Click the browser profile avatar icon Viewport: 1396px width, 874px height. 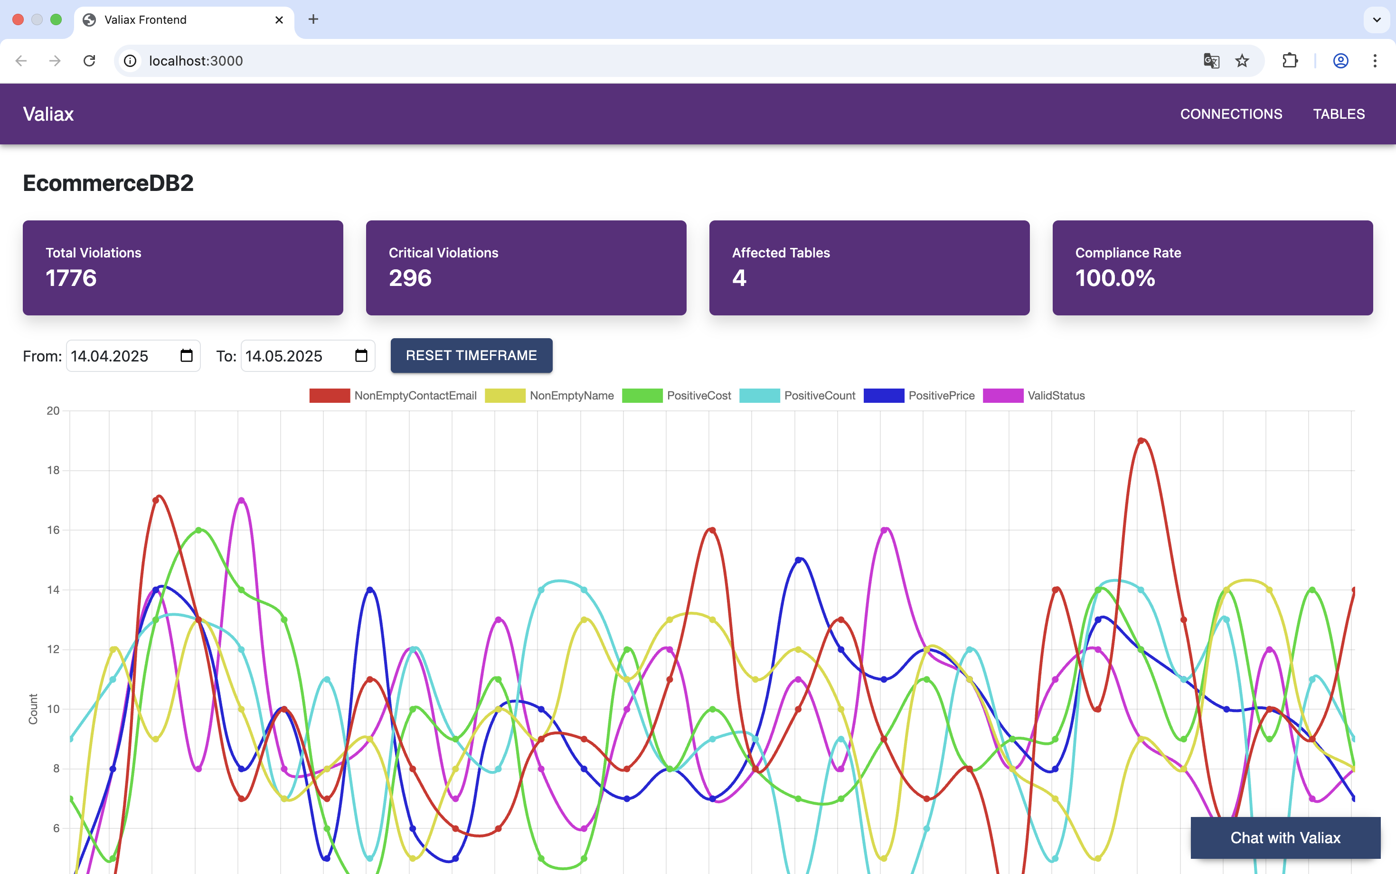1340,61
